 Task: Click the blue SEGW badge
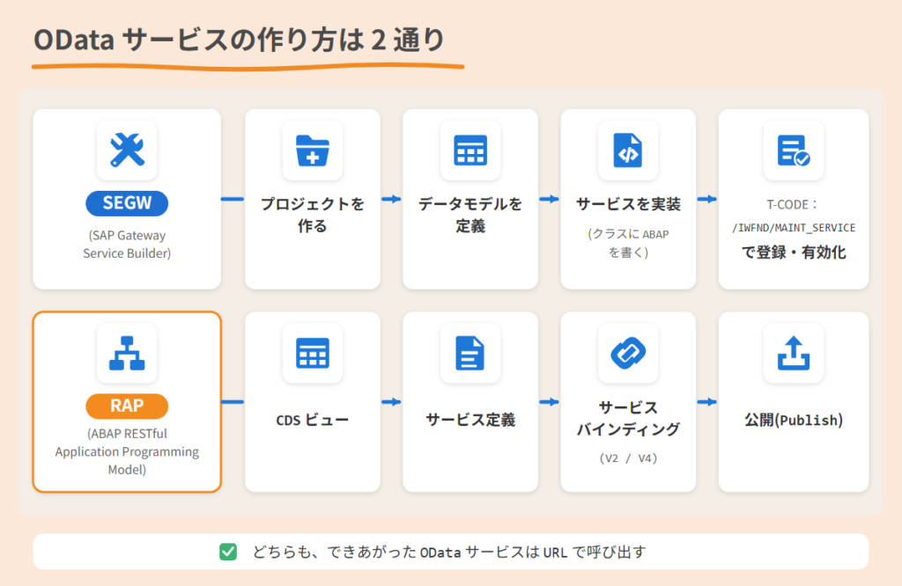point(127,203)
